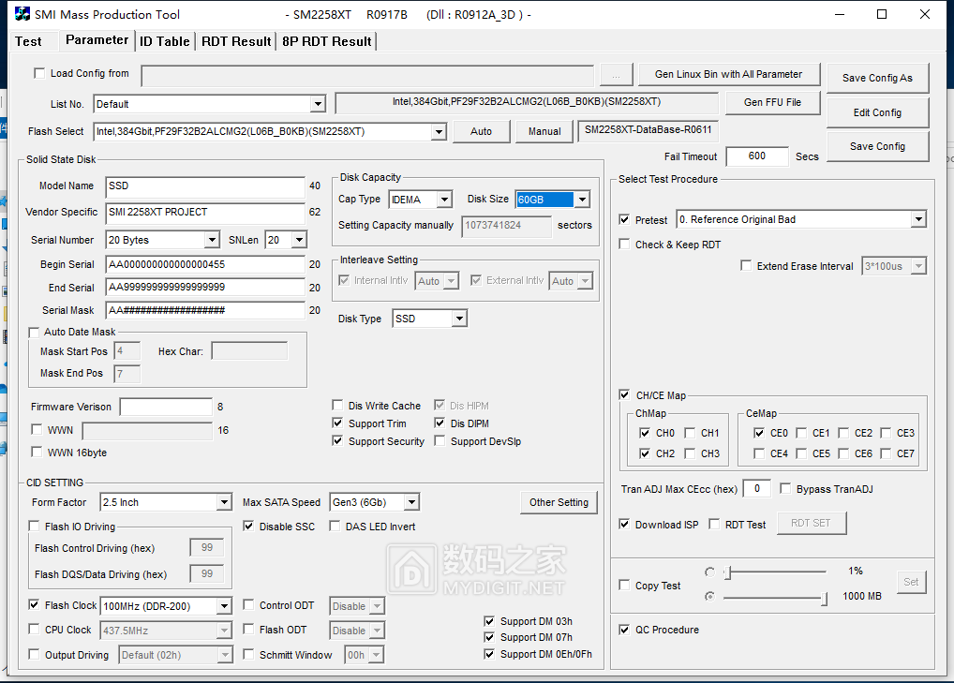Screen dimensions: 954x683
Task: Open the SNLen dropdown
Action: point(299,240)
